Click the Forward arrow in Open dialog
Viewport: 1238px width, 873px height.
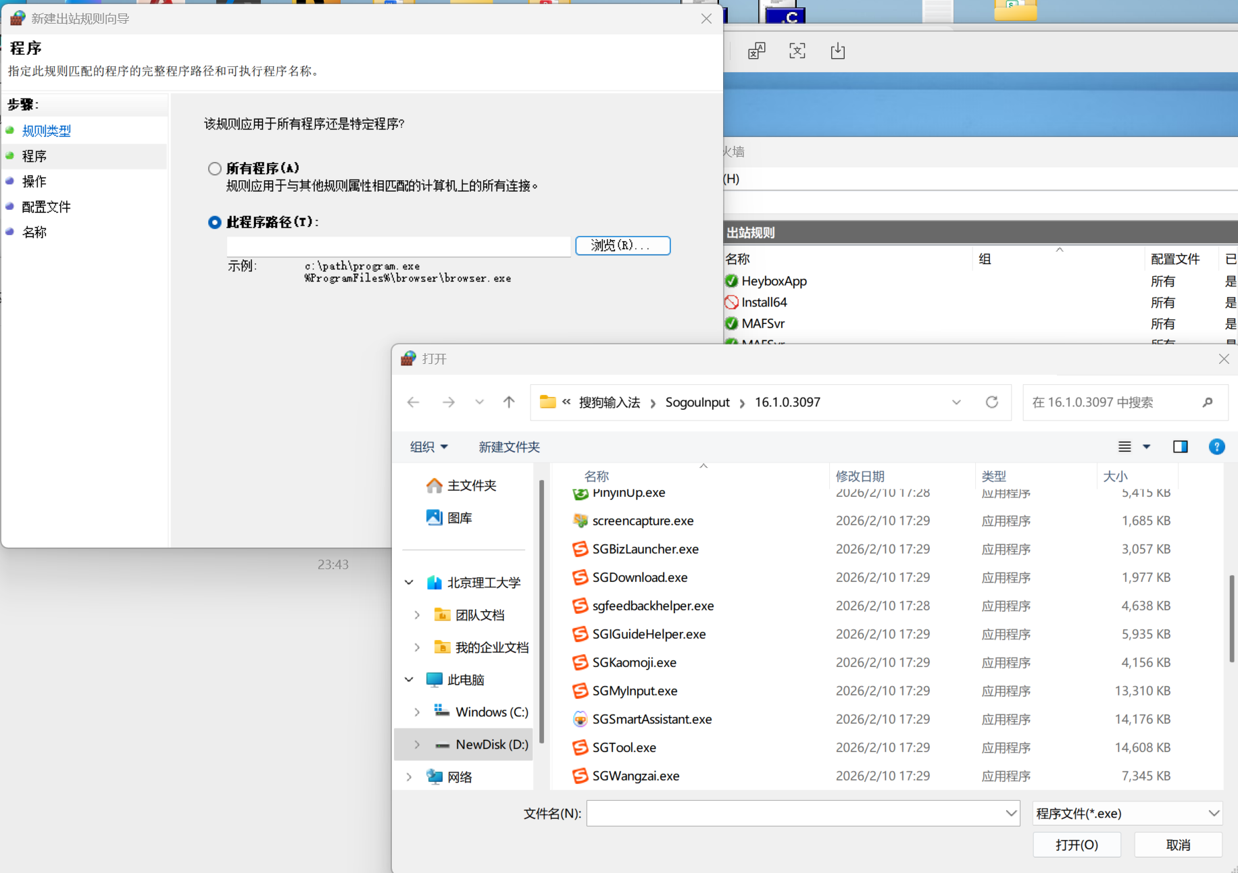pos(449,402)
